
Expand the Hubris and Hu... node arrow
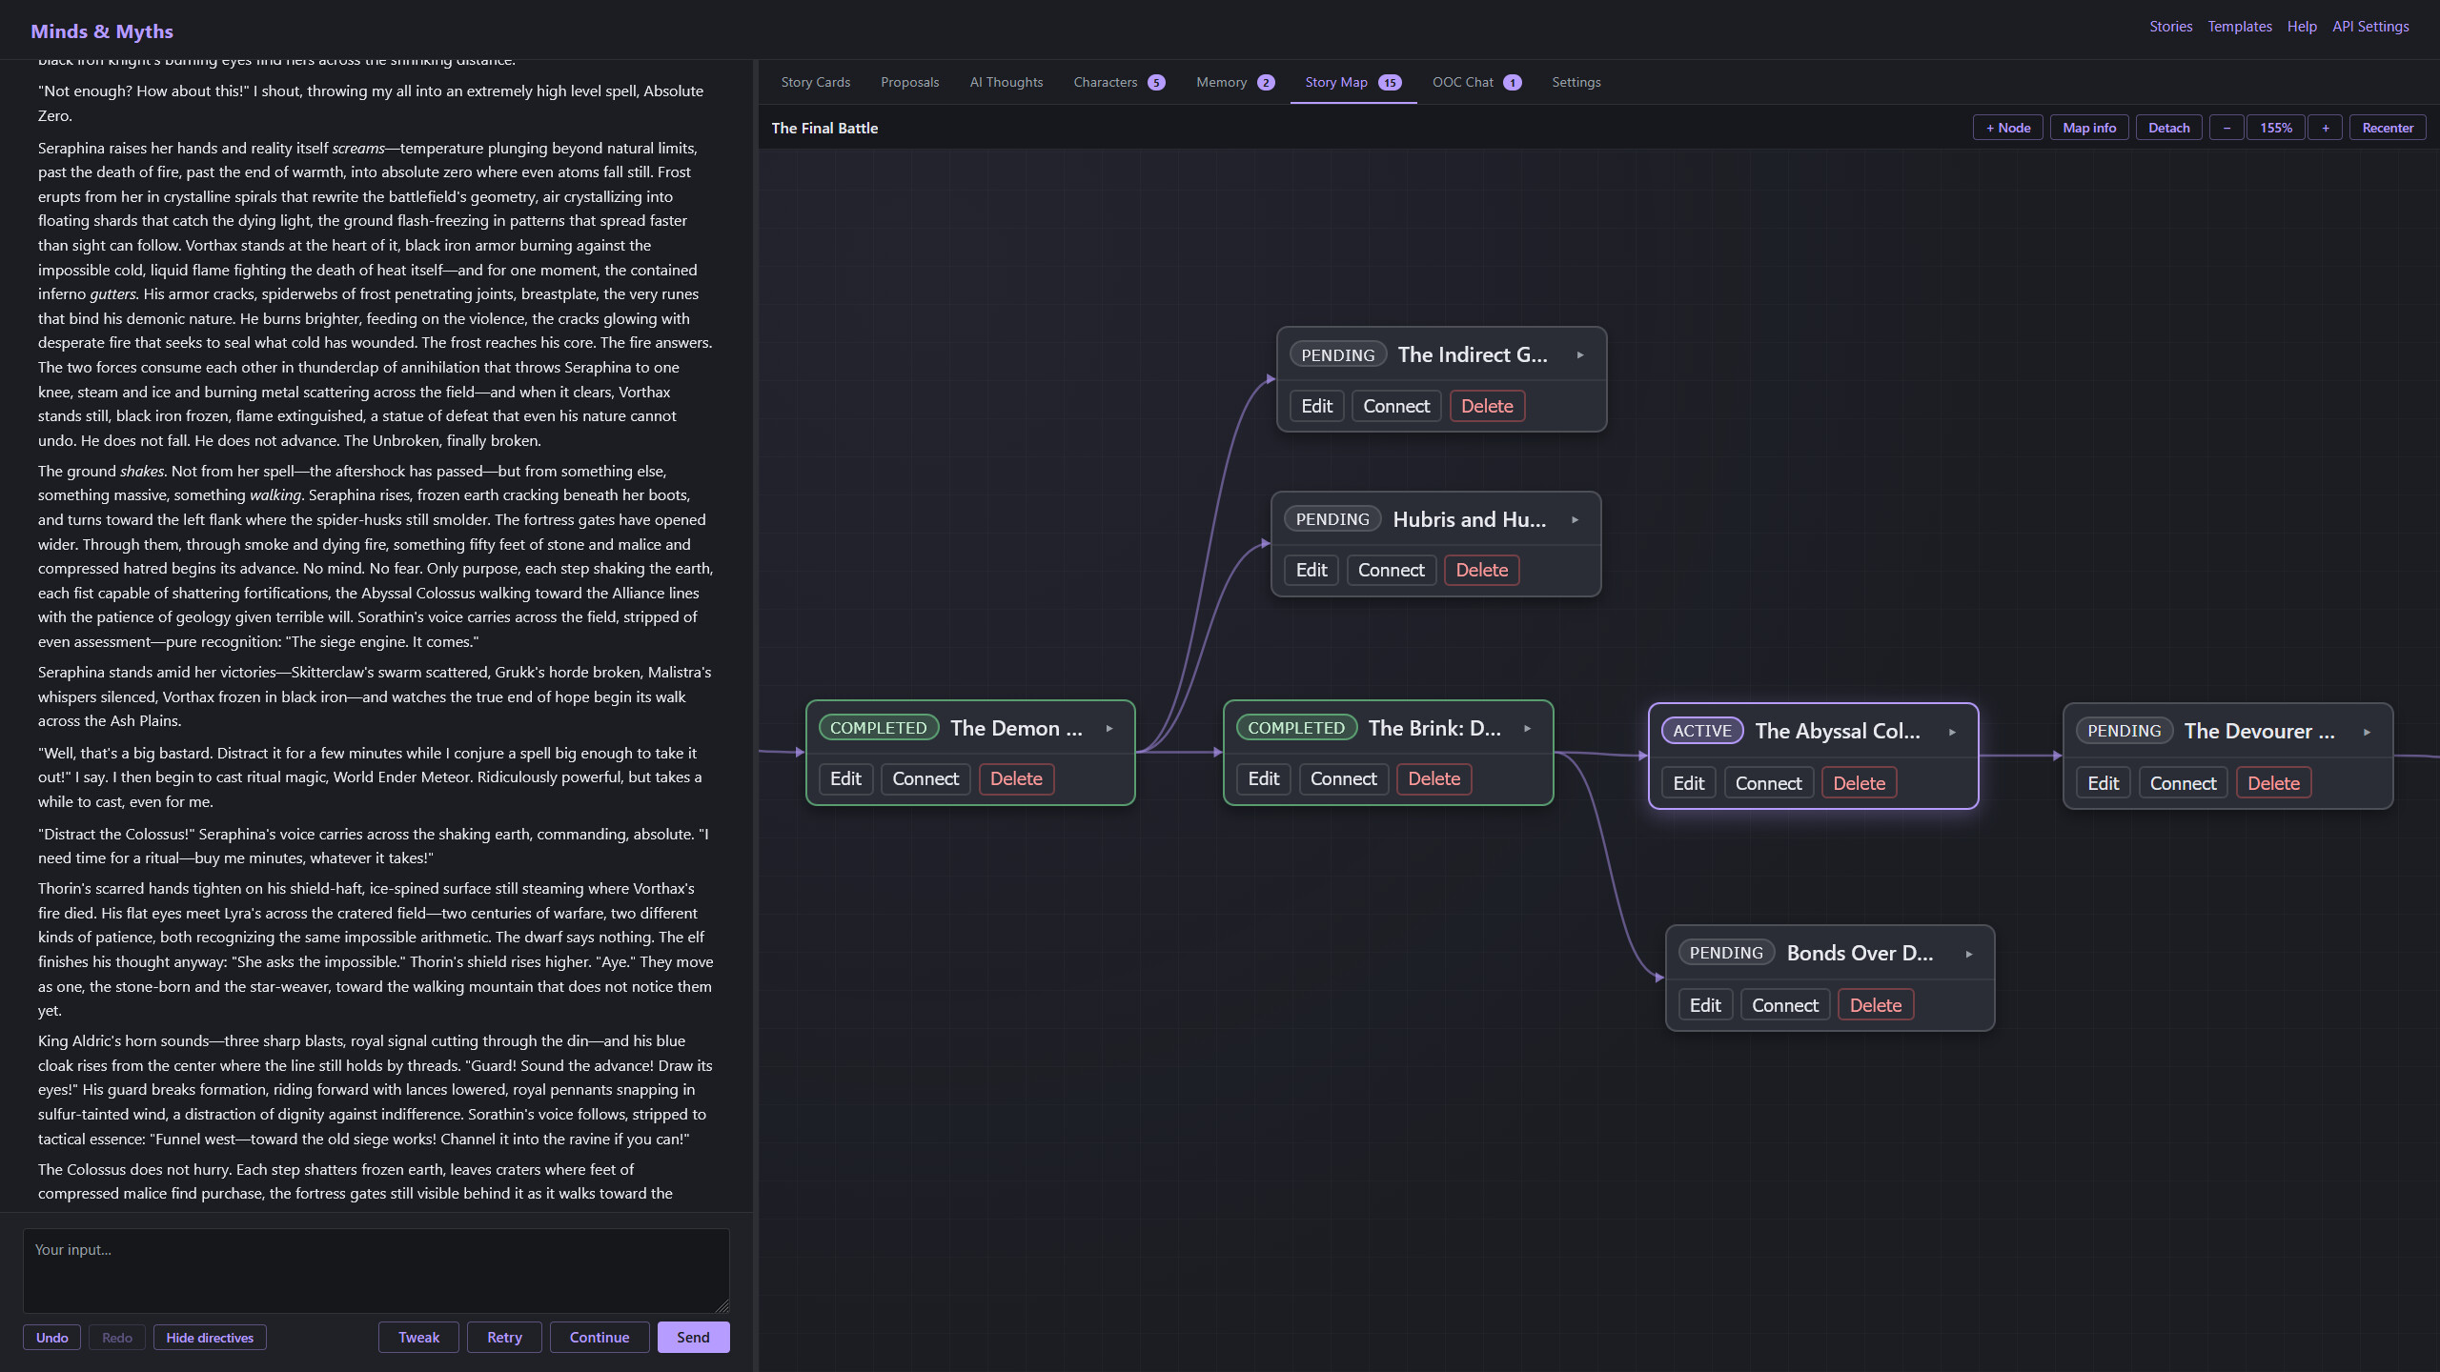1575,520
